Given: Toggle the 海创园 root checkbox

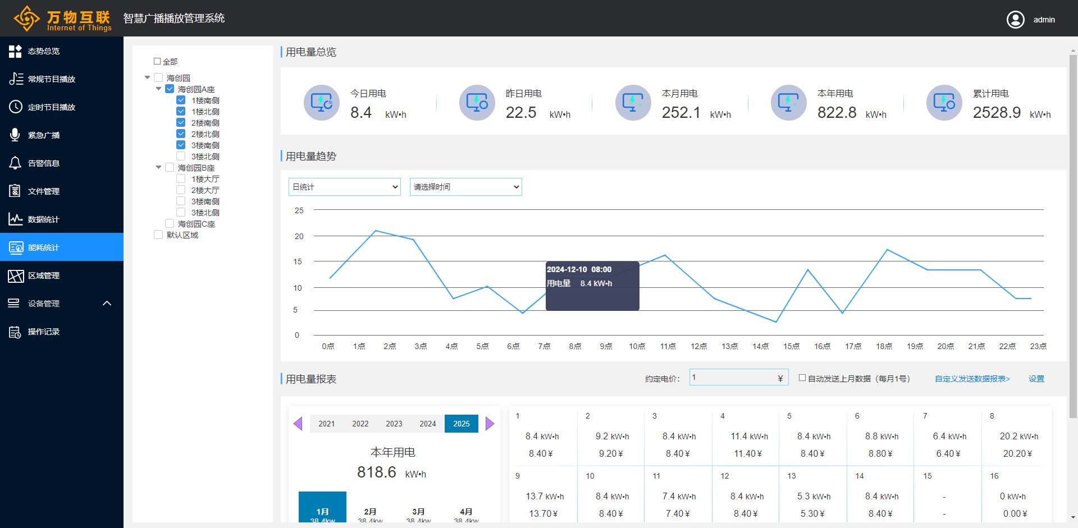Looking at the screenshot, I should 158,78.
